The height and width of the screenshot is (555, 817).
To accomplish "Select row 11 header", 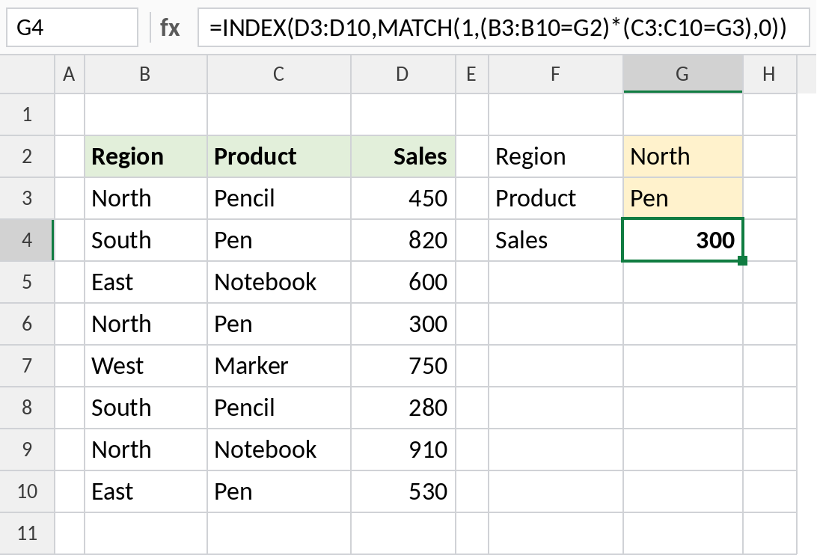I will (27, 533).
